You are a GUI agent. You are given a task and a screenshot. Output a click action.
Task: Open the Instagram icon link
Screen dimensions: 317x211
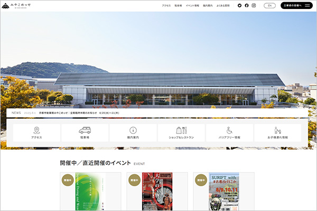tap(254, 6)
